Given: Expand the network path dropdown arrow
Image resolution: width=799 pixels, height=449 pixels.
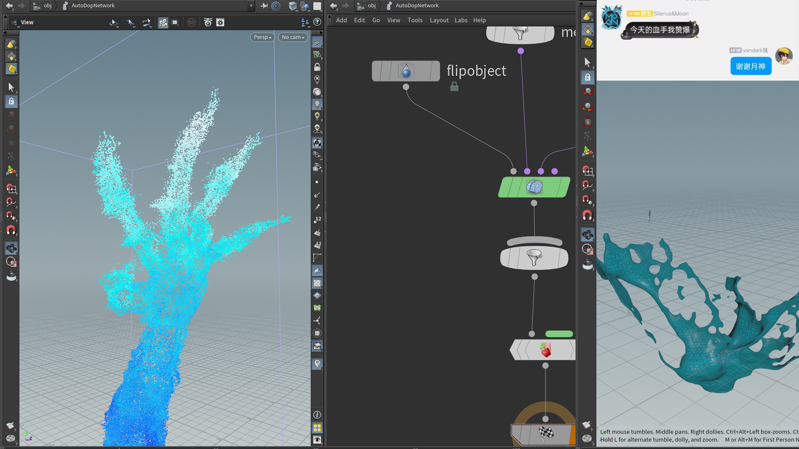Looking at the screenshot, I should point(251,6).
